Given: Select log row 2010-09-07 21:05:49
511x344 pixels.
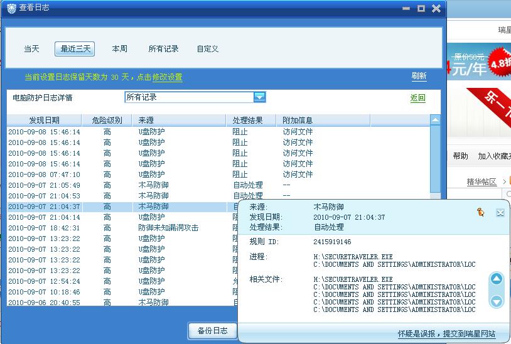Looking at the screenshot, I should pos(218,185).
